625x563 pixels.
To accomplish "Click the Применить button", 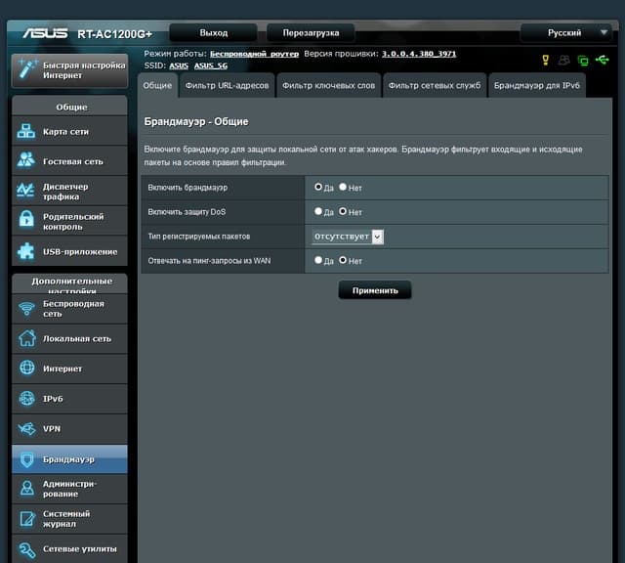I will [375, 290].
